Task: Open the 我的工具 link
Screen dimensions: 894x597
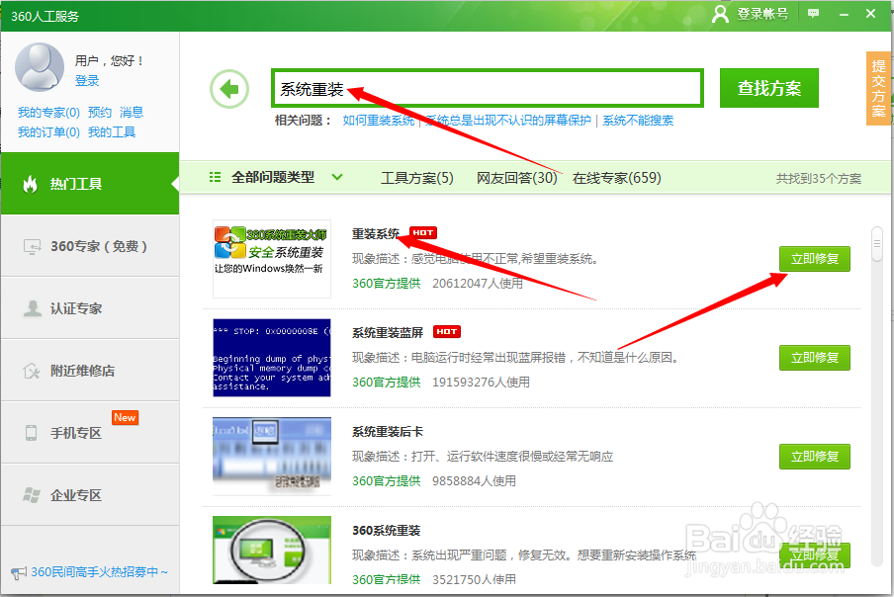Action: tap(112, 132)
